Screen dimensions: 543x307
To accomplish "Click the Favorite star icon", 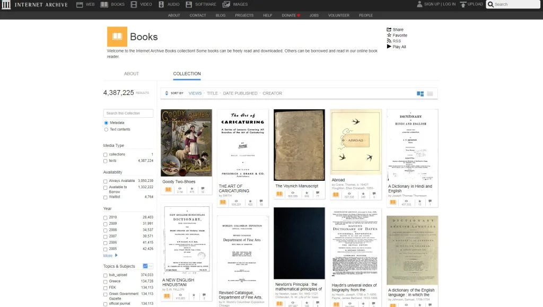I will 389,35.
